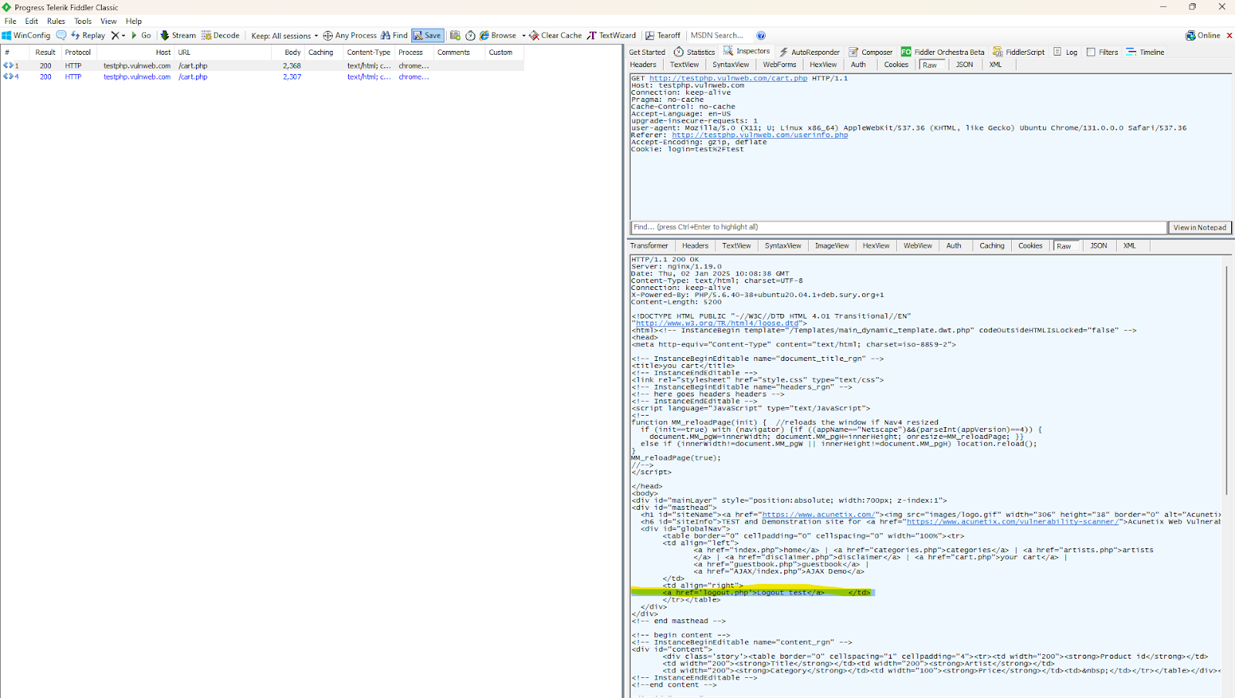
Task: Open the Rules menu
Action: pos(56,22)
